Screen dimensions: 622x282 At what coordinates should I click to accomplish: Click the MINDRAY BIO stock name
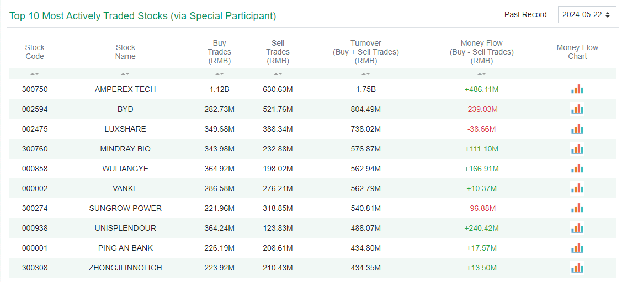pos(125,149)
